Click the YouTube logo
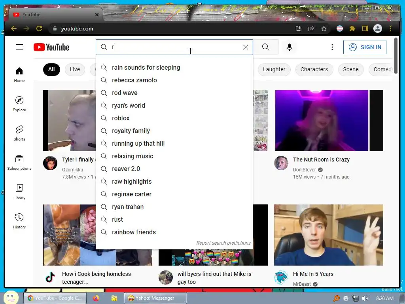The image size is (405, 304). 51,47
